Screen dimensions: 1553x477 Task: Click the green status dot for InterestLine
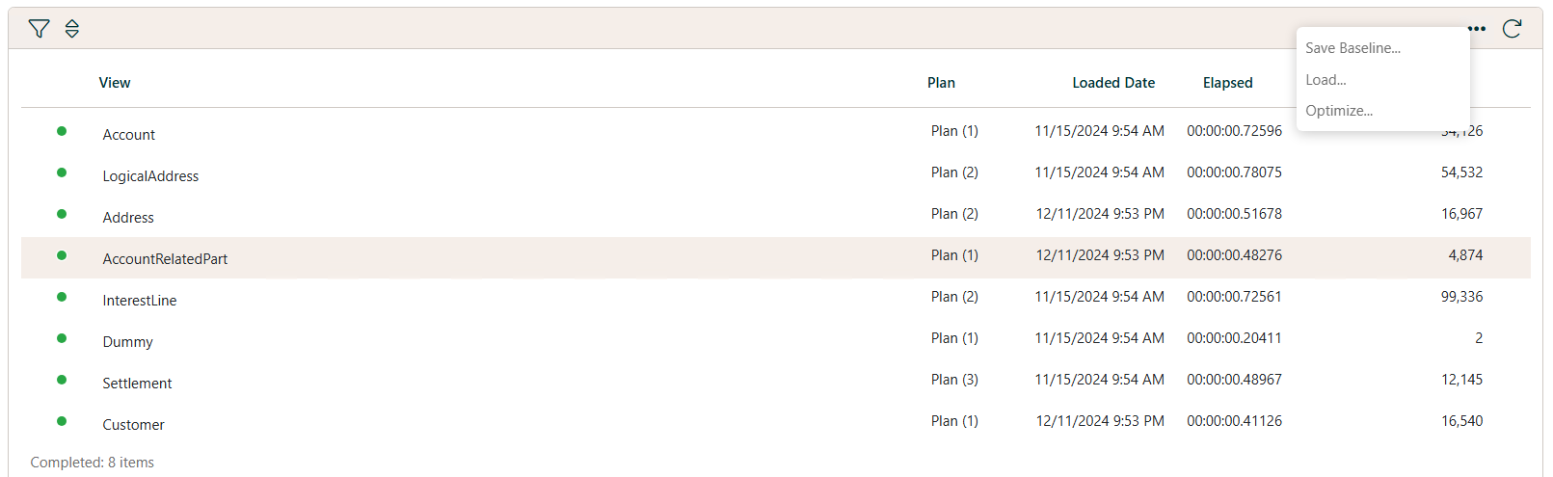(x=62, y=297)
